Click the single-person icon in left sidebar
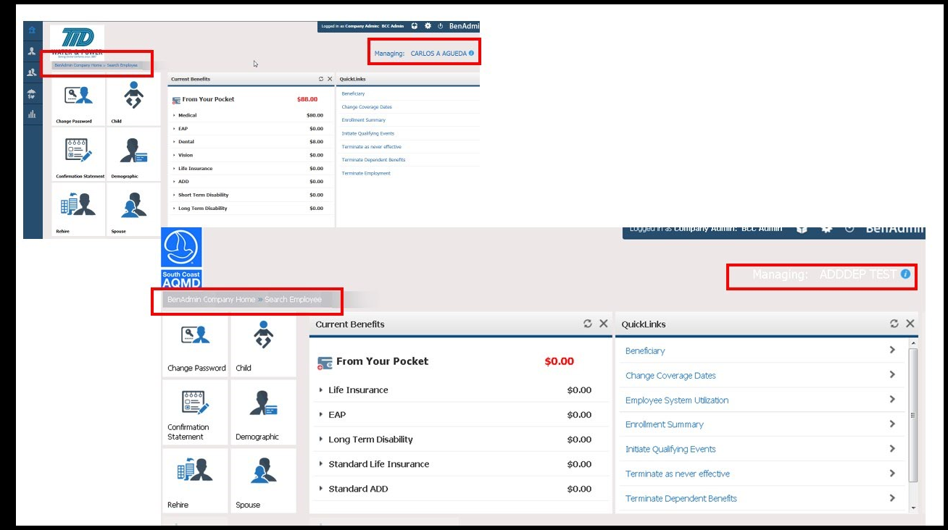The height and width of the screenshot is (530, 948). coord(32,51)
